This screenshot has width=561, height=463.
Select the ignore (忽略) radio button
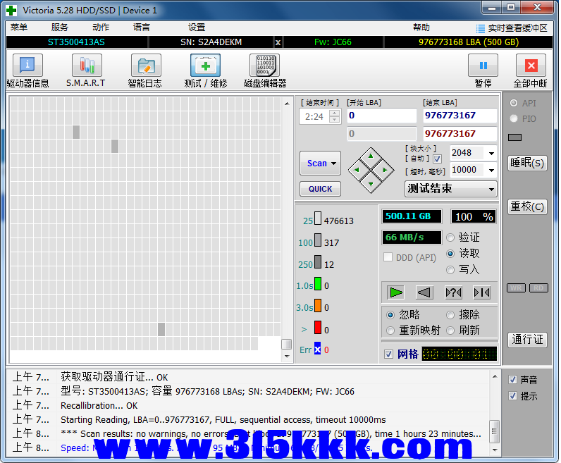pos(390,315)
